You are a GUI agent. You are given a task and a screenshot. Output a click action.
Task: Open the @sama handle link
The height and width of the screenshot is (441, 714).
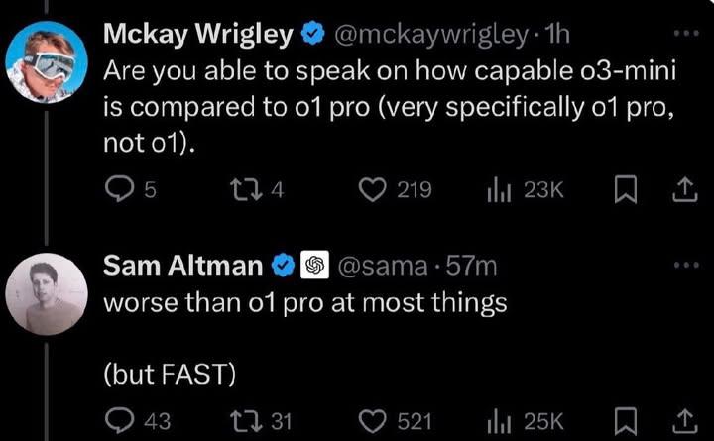click(x=385, y=266)
